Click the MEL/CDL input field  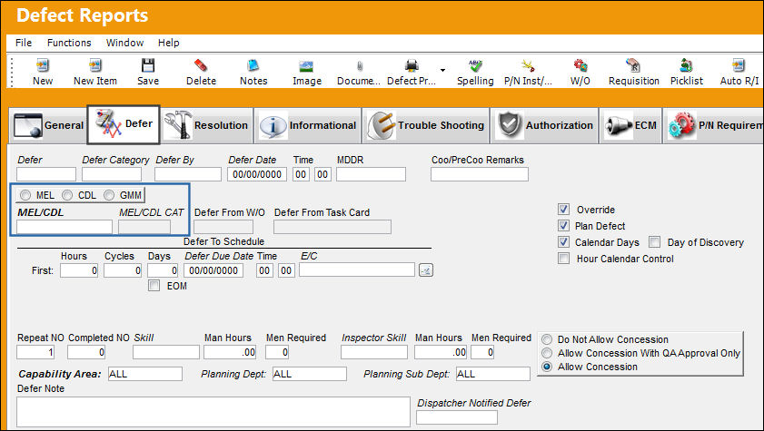(64, 227)
